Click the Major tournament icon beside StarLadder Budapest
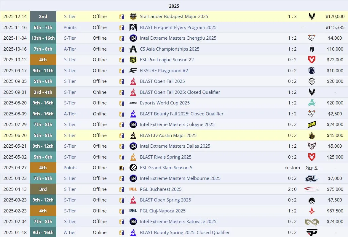Screen dimensions: 348x237 (x=133, y=16)
